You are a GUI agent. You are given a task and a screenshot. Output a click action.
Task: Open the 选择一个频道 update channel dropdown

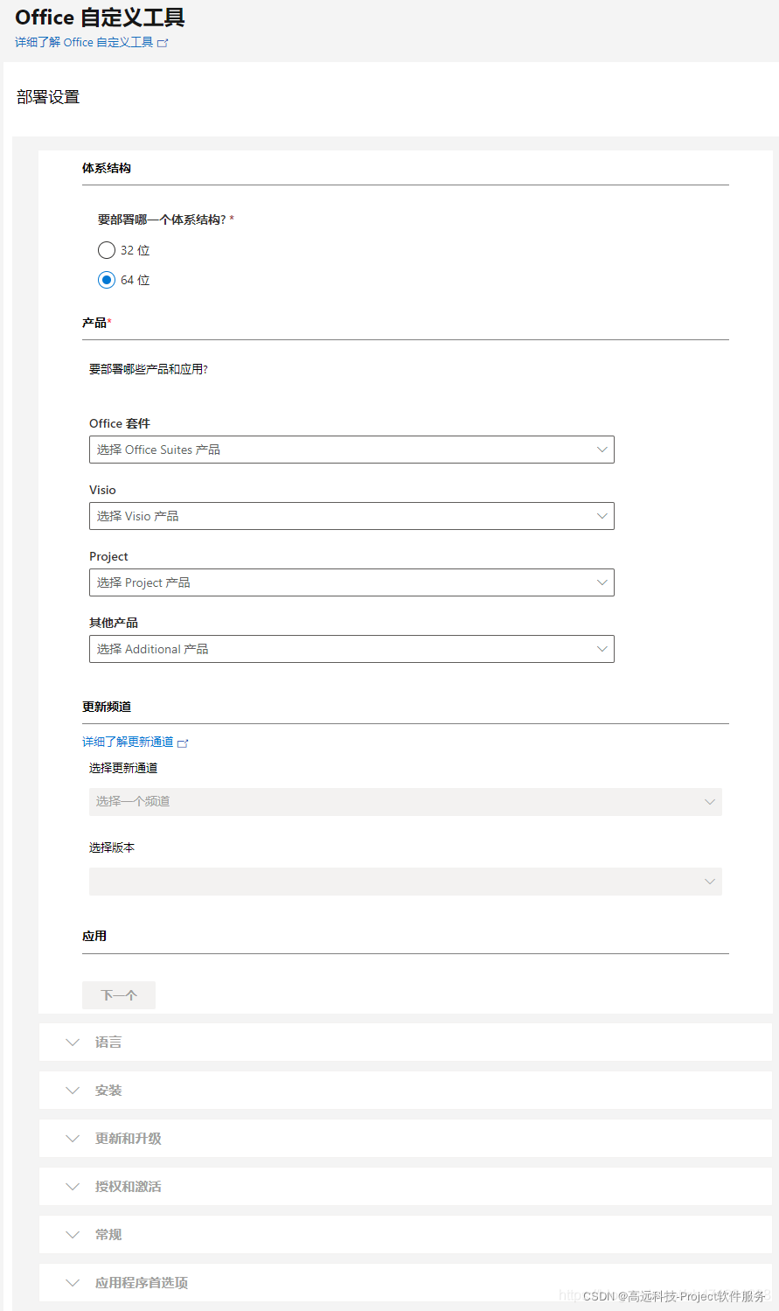(x=406, y=802)
